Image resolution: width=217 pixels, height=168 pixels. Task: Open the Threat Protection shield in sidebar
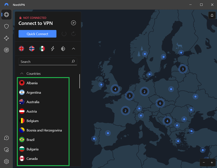point(7,26)
